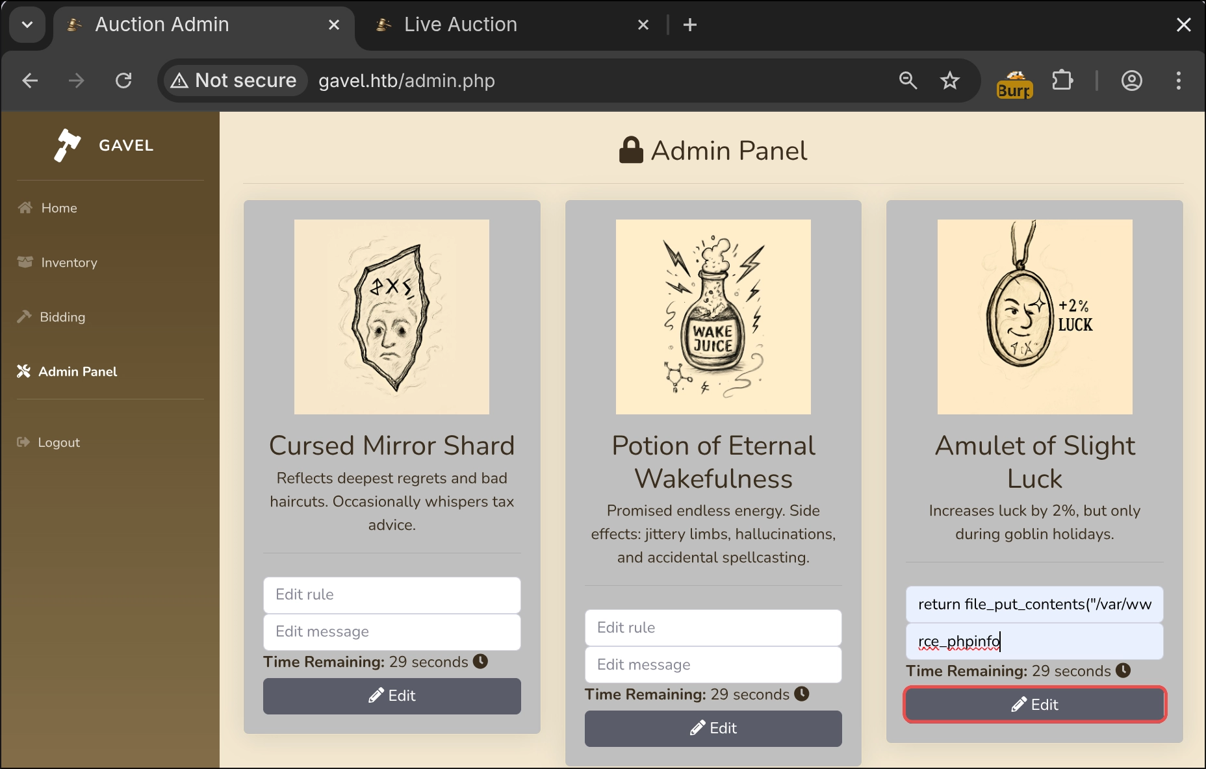Select the Home icon in the sidebar
Viewport: 1206px width, 769px height.
pos(24,207)
